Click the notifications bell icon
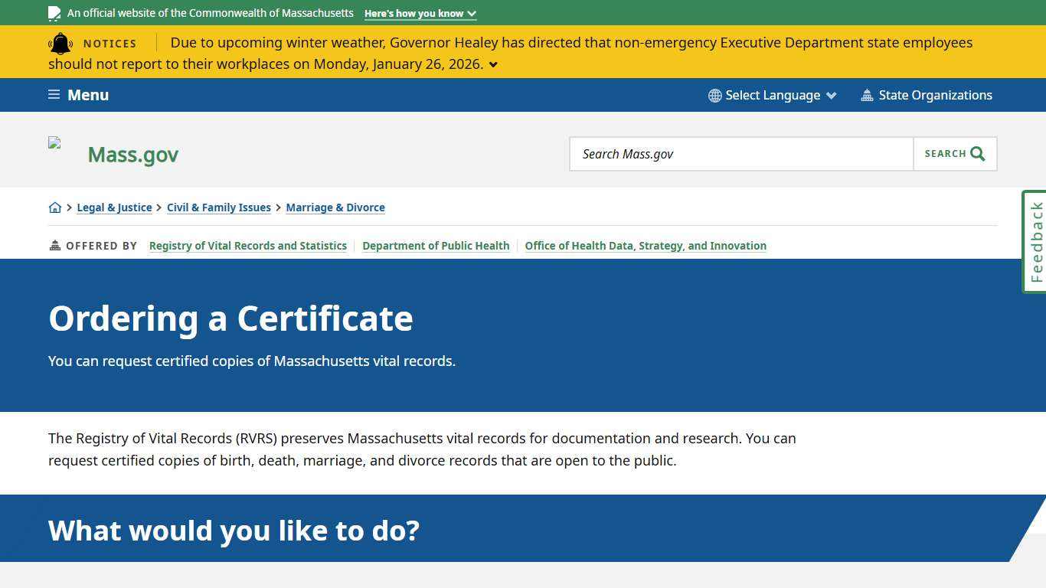The image size is (1046, 588). pyautogui.click(x=60, y=44)
